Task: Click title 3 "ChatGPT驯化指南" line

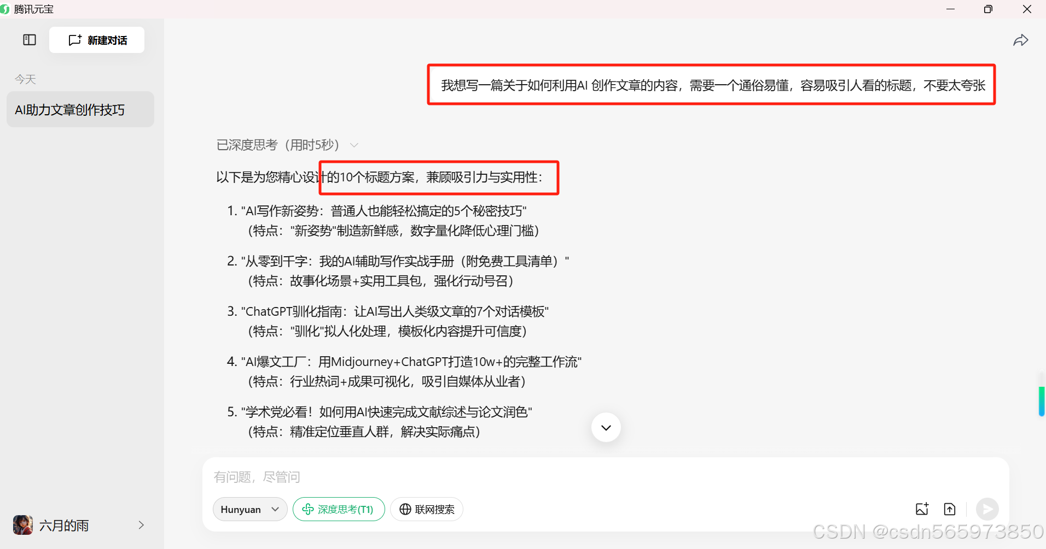Action: pyautogui.click(x=394, y=311)
